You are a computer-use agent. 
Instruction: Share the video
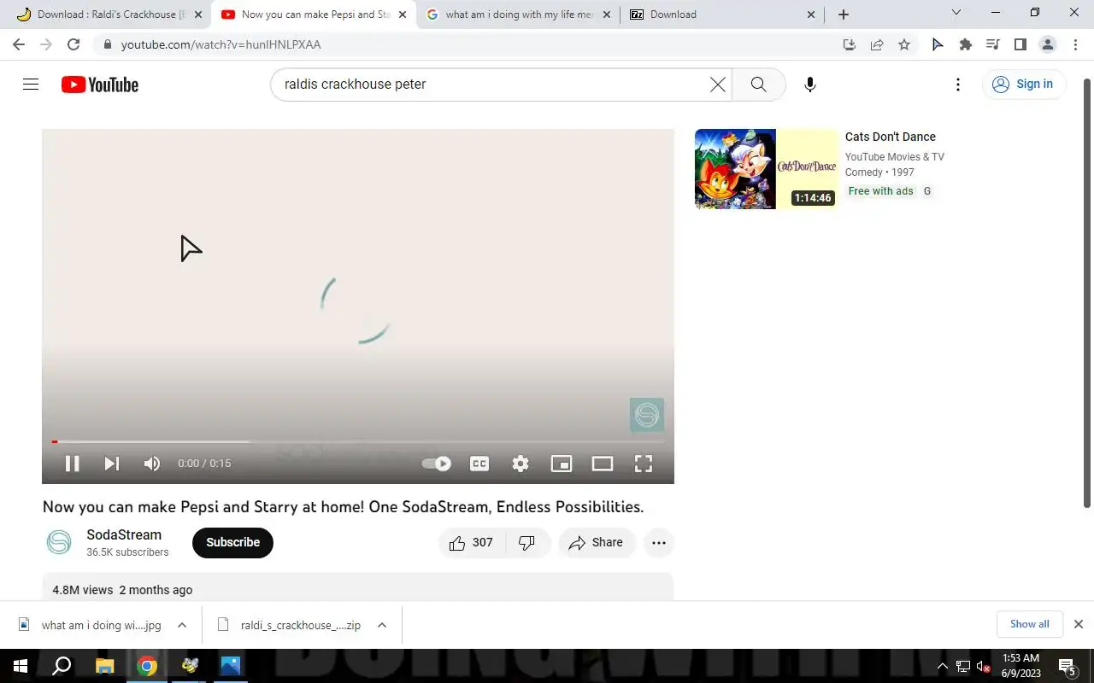point(597,542)
